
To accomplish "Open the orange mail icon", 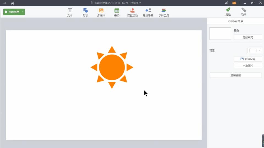I will click(x=234, y=3).
